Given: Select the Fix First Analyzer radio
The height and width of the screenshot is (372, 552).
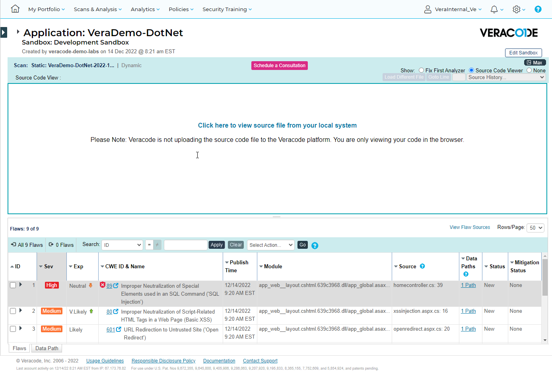Looking at the screenshot, I should pos(421,70).
